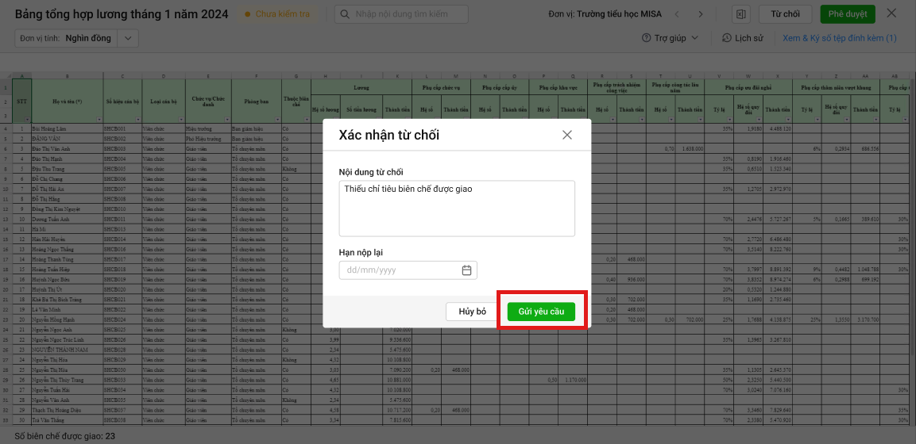The image size is (916, 444).
Task: Focus the Nội dung từ chối text area
Action: pyautogui.click(x=456, y=208)
